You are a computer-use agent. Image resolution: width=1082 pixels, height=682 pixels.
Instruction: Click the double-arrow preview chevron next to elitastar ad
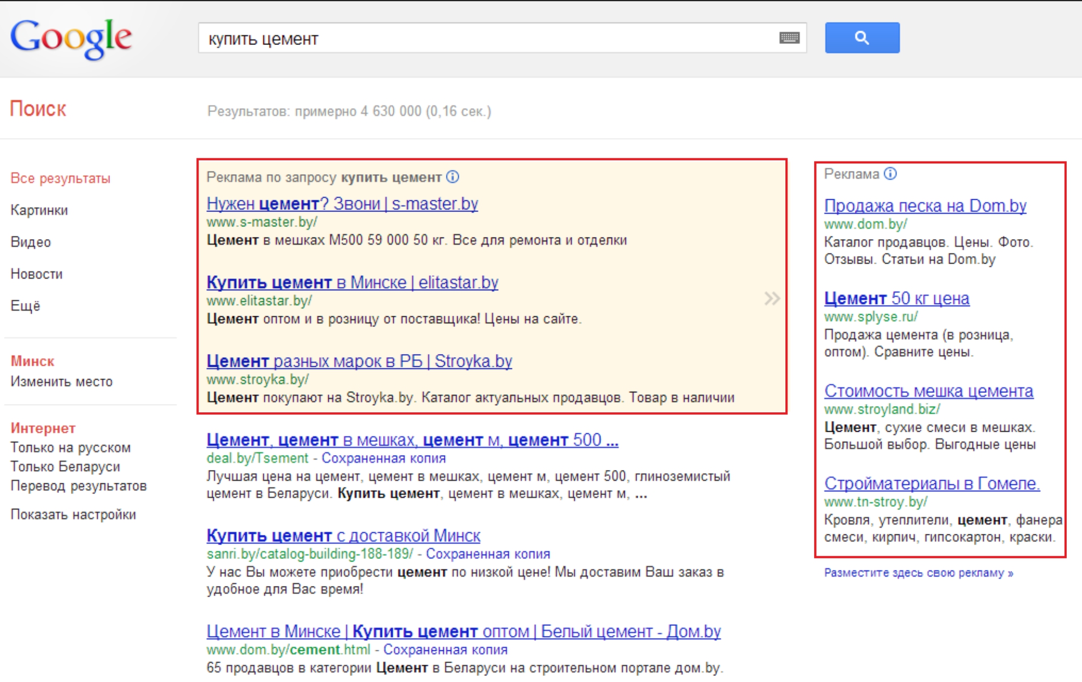pyautogui.click(x=772, y=298)
